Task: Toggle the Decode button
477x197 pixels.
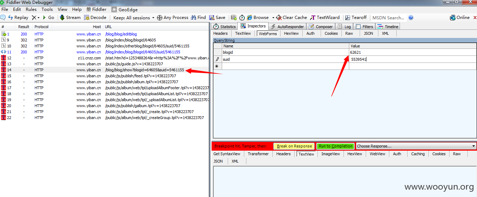Action: [x=95, y=18]
